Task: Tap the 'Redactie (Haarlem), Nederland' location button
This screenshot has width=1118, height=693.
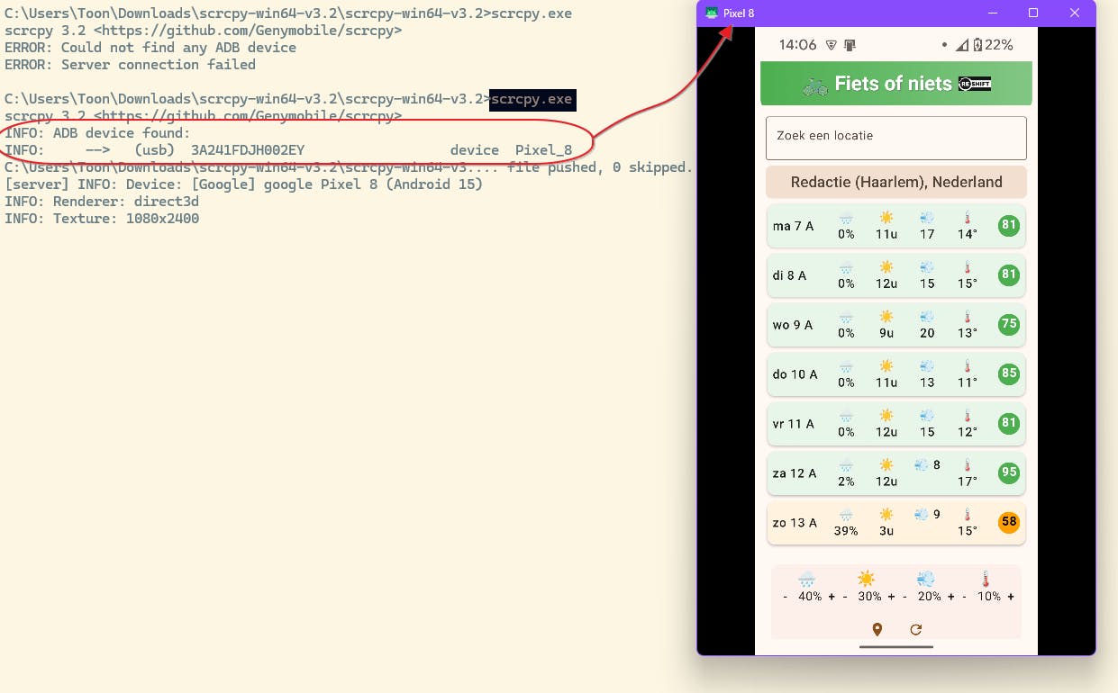Action: (x=896, y=182)
